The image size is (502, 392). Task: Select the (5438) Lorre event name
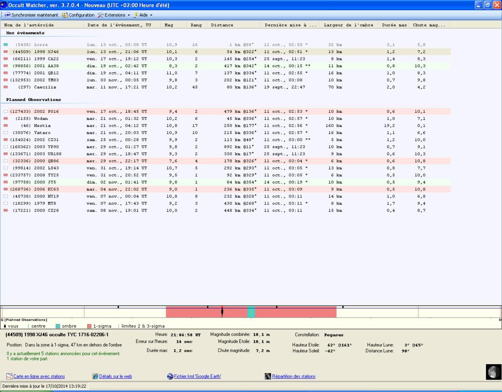(31, 45)
